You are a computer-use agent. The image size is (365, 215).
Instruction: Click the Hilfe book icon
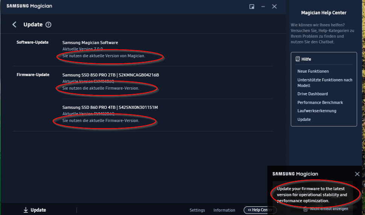pos(298,59)
